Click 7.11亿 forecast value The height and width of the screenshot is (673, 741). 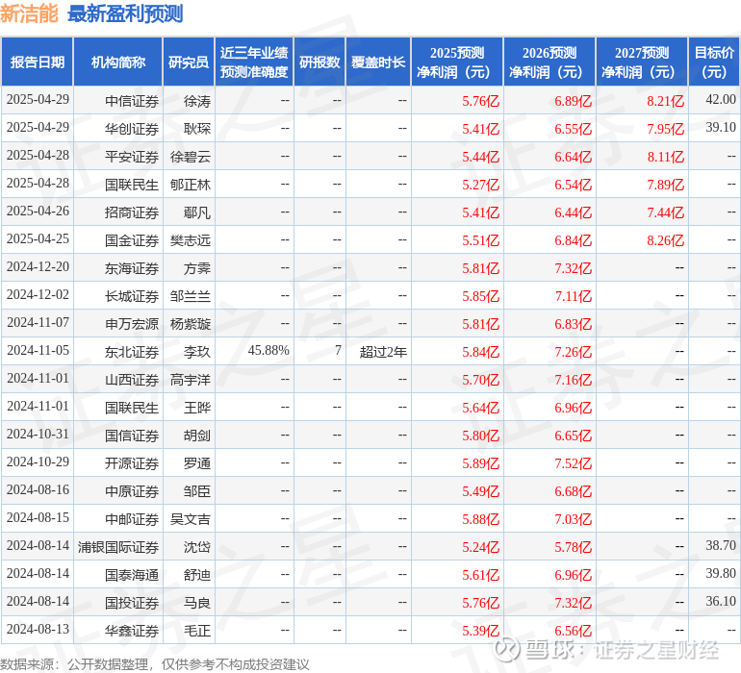click(x=574, y=296)
